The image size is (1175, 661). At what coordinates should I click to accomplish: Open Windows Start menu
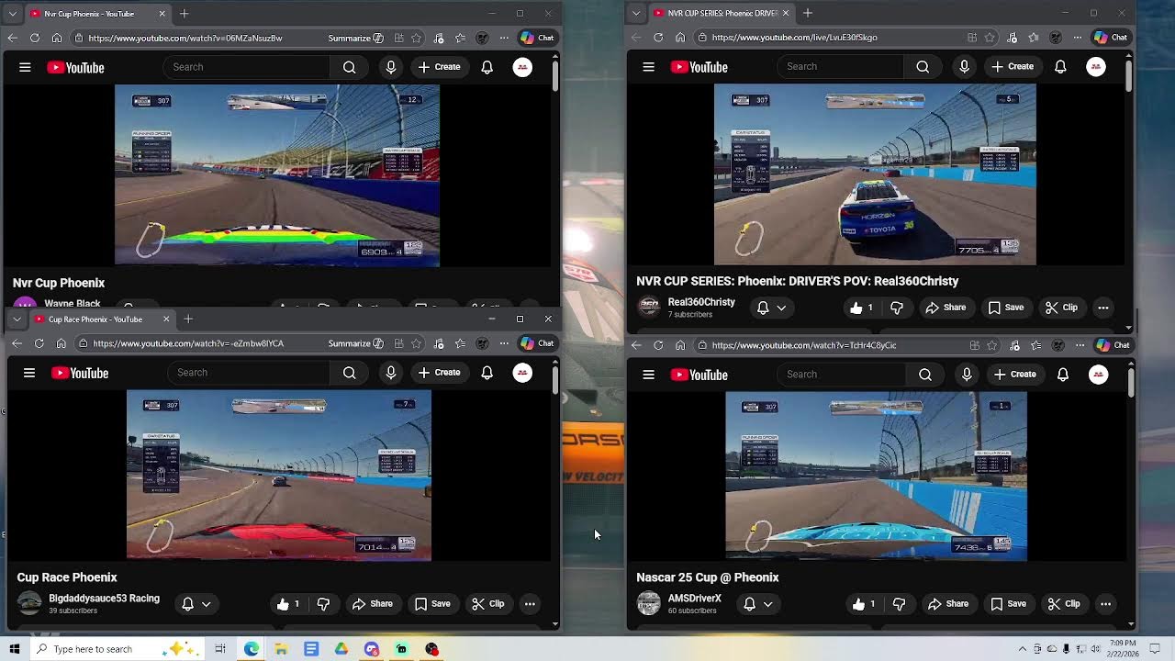pyautogui.click(x=15, y=649)
